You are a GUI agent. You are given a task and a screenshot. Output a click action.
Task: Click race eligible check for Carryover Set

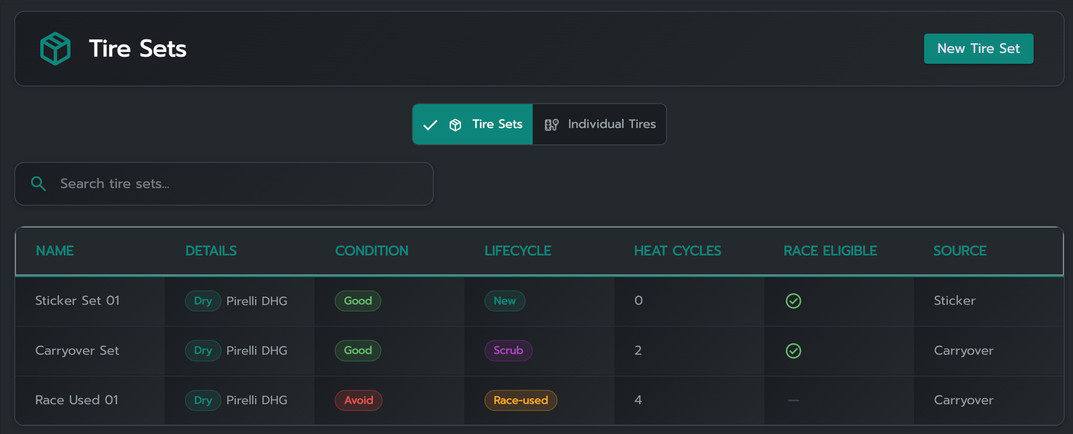coord(793,350)
